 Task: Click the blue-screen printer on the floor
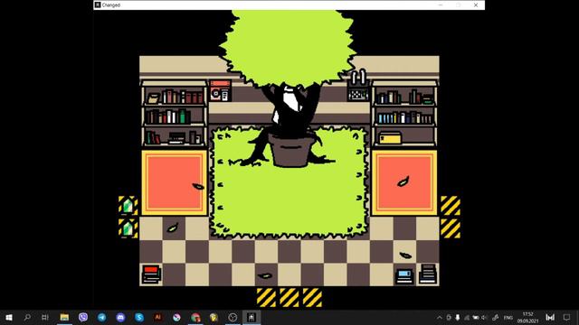click(x=404, y=276)
